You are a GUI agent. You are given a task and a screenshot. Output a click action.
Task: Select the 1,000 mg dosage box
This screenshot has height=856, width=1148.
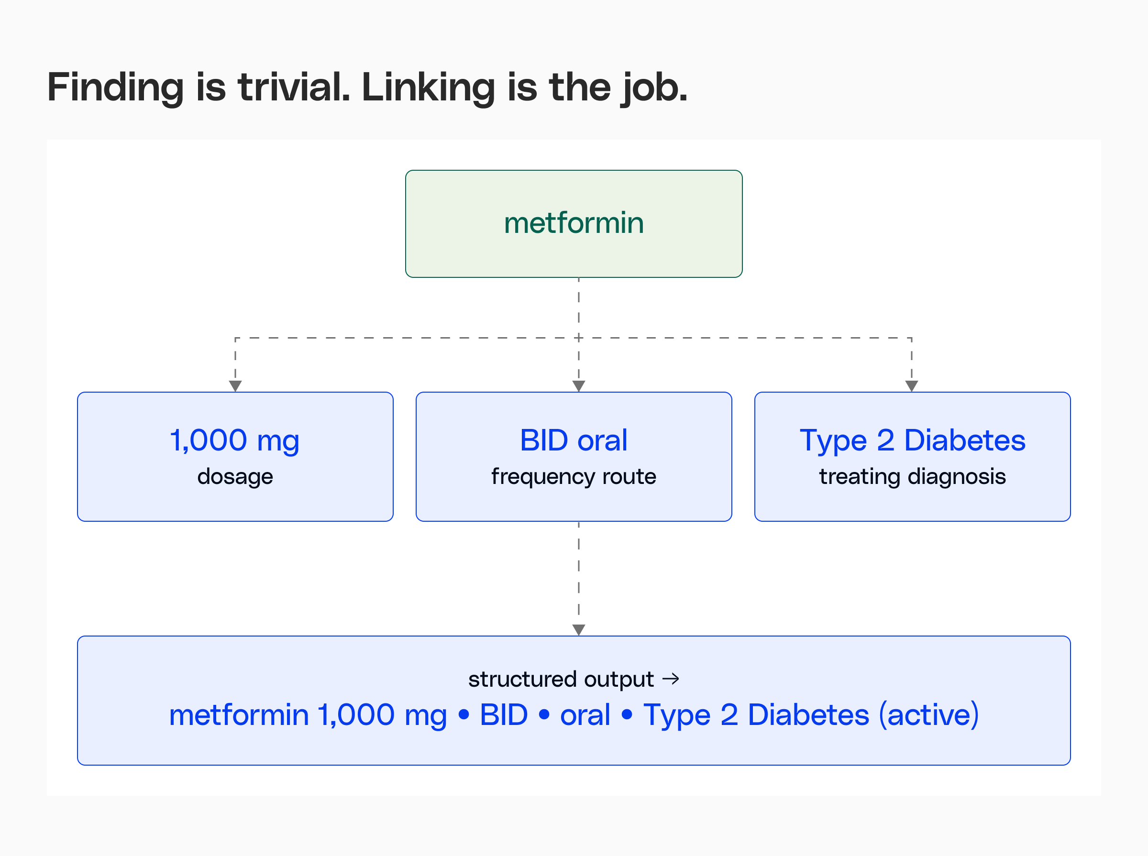pos(235,457)
